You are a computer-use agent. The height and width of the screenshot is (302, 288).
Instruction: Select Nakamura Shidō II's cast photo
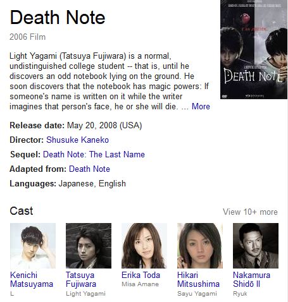coord(256,246)
